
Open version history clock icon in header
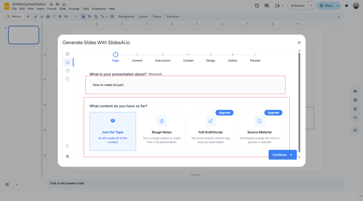coord(257,6)
